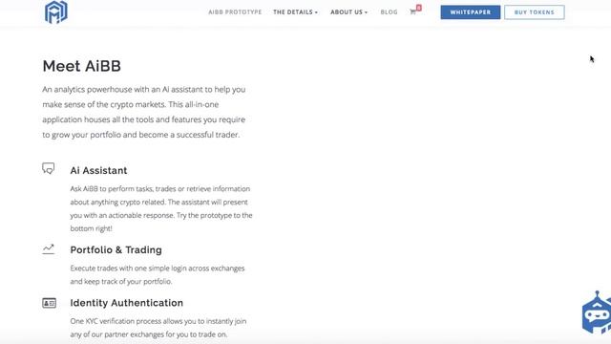Click the Portfolio & Trading heading
Viewport: 611px width, 344px height.
click(116, 250)
